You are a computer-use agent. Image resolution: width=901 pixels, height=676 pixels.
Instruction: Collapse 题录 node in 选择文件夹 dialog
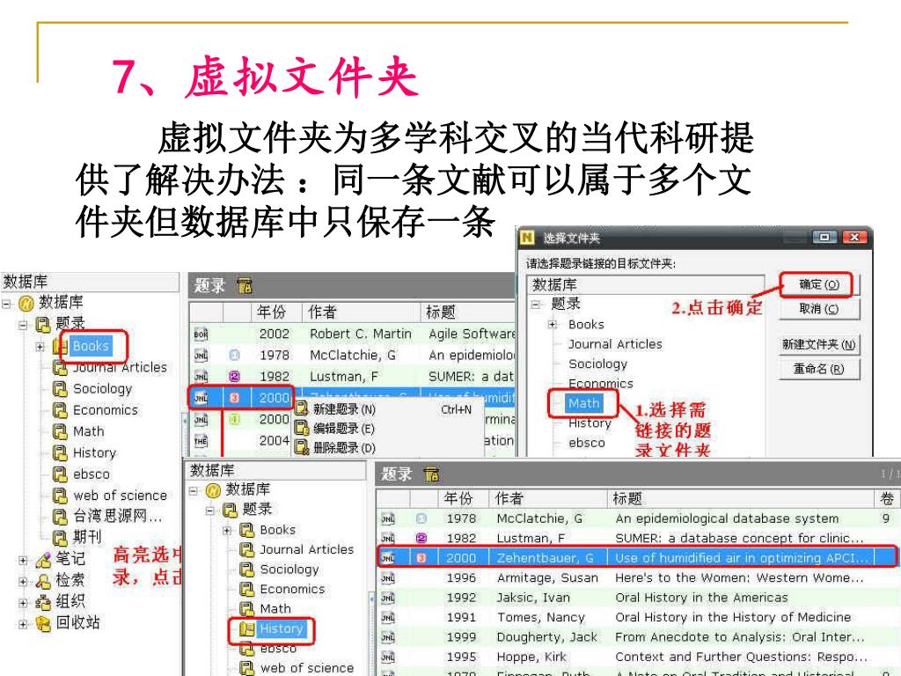click(536, 305)
